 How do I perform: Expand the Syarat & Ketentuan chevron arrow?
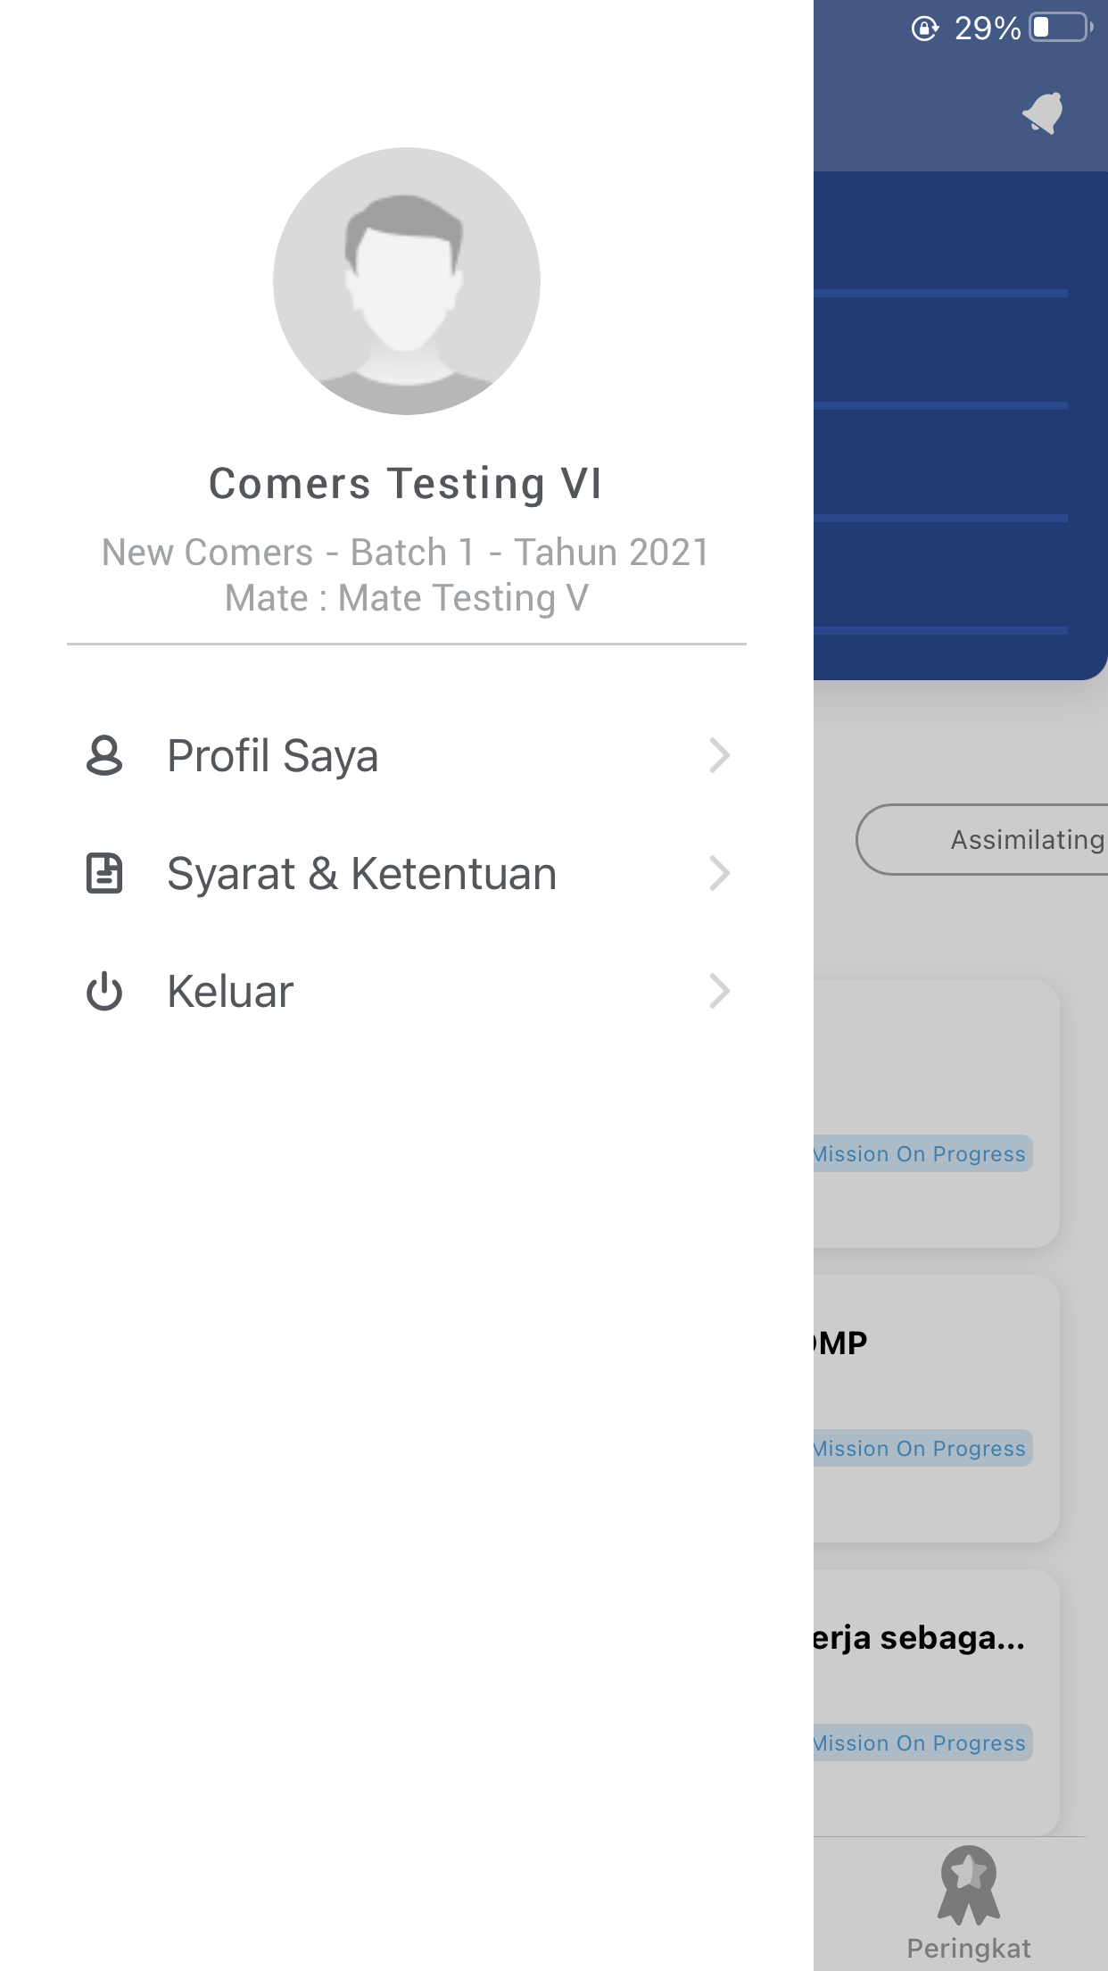click(720, 873)
